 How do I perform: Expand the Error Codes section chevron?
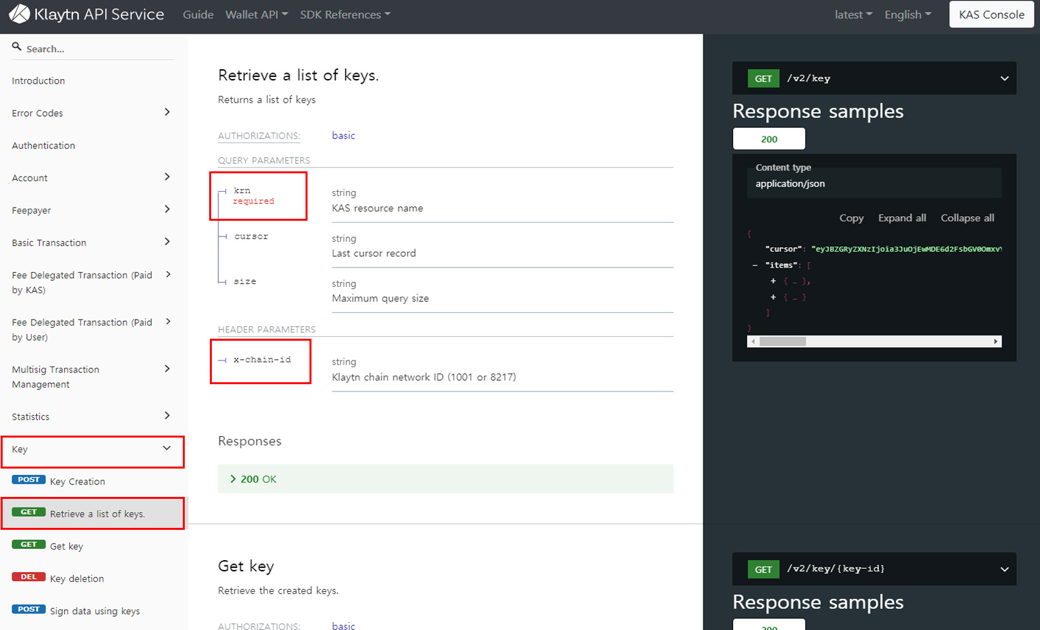167,112
